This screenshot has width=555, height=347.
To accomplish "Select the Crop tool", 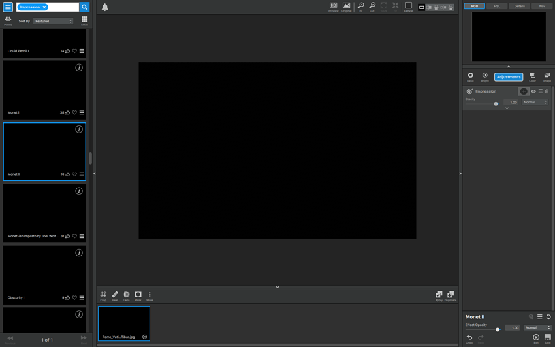I will click(103, 295).
